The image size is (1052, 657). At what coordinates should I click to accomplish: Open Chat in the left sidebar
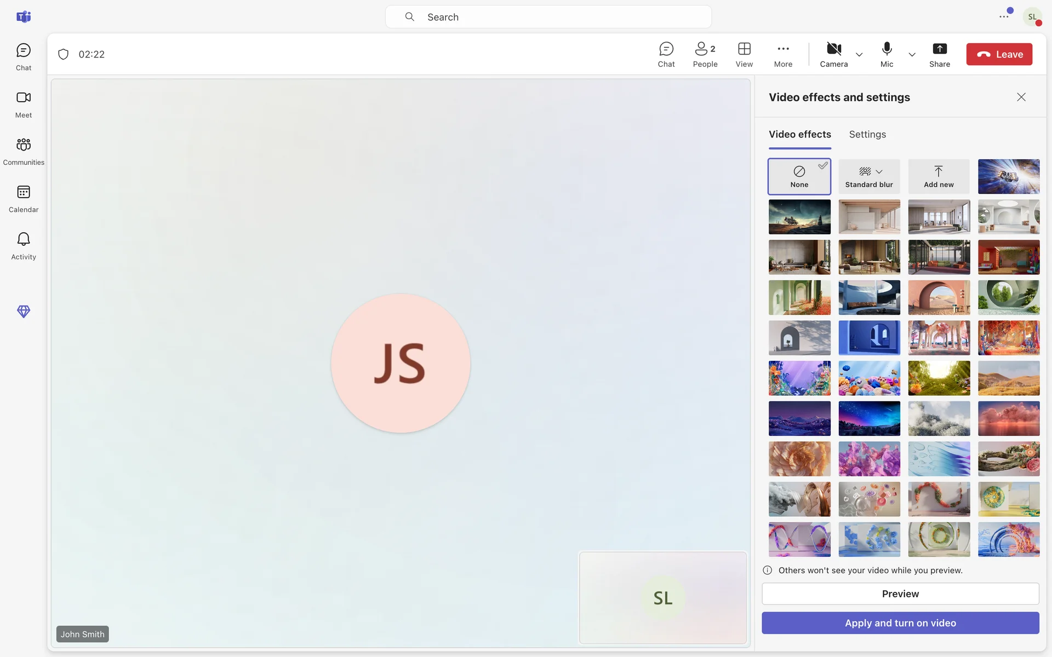[x=24, y=57]
